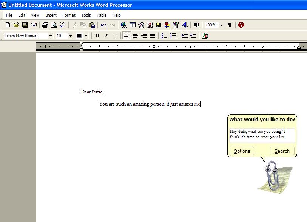This screenshot has height=222, width=307.
Task: Create a new blank document
Action: click(8, 25)
